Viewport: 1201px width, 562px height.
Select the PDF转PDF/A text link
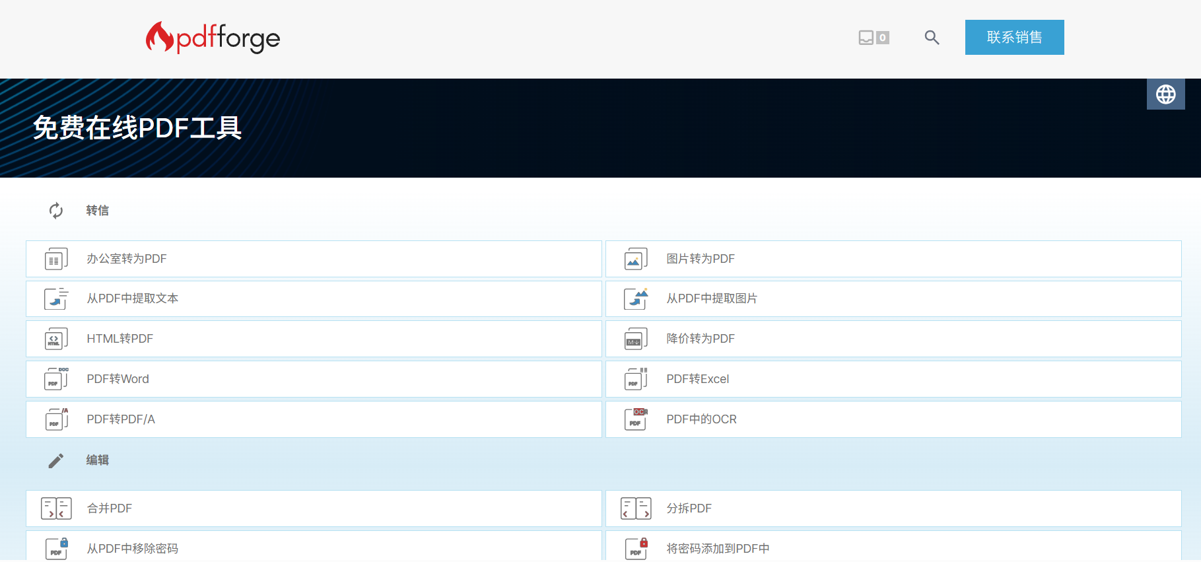coord(121,419)
